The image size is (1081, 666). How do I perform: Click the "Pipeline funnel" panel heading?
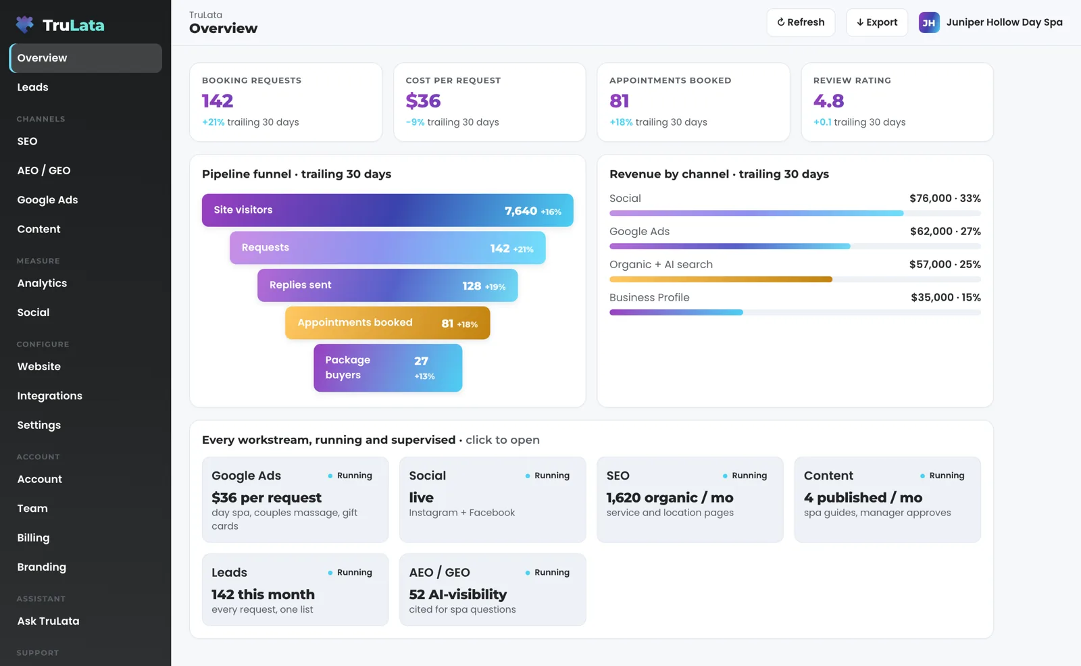pos(297,174)
